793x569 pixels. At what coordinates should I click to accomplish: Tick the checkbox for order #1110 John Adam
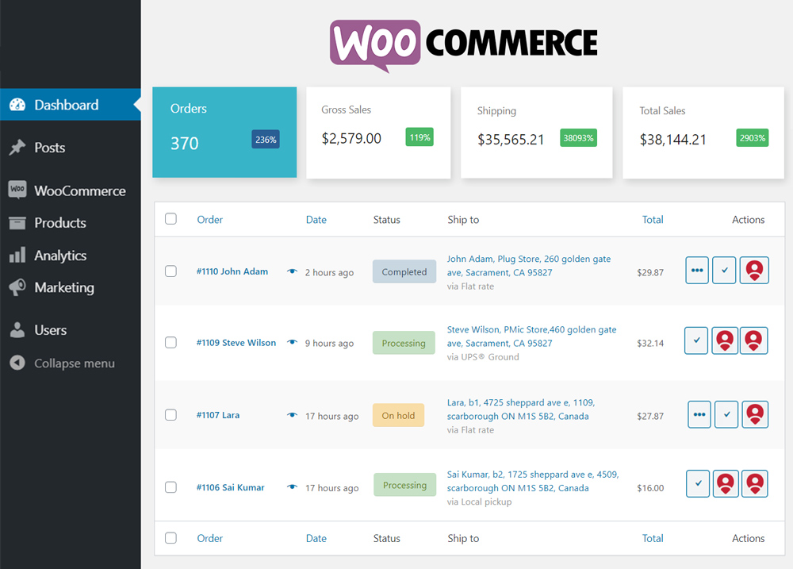(171, 271)
